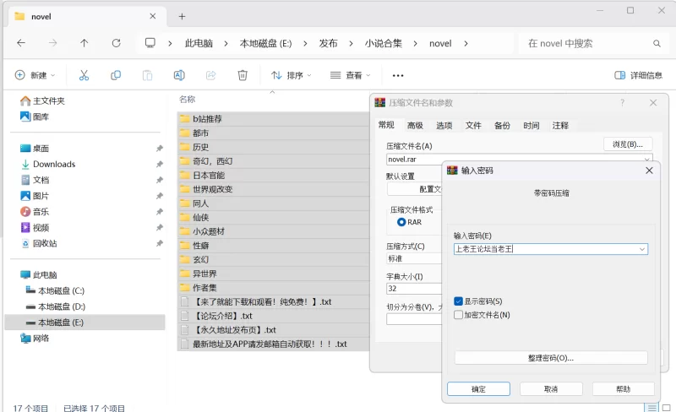
Task: Toggle 显示密码 checkbox
Action: (x=458, y=301)
